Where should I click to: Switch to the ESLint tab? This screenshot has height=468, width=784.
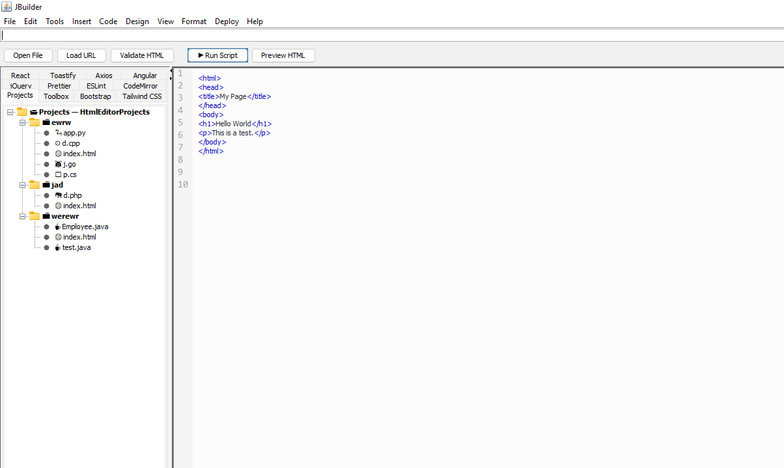[x=96, y=86]
